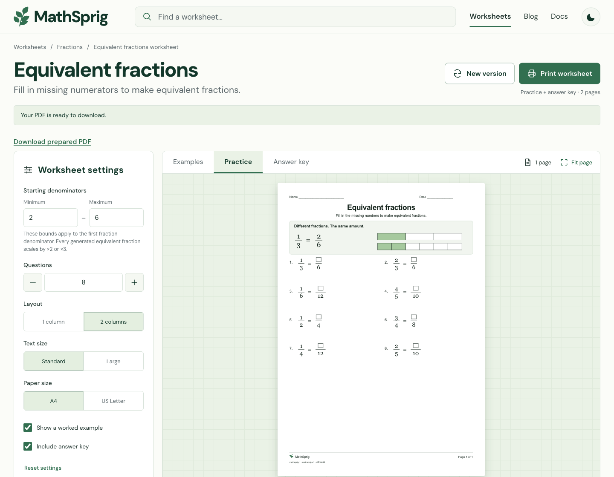
Task: Click the New version button
Action: 480,74
